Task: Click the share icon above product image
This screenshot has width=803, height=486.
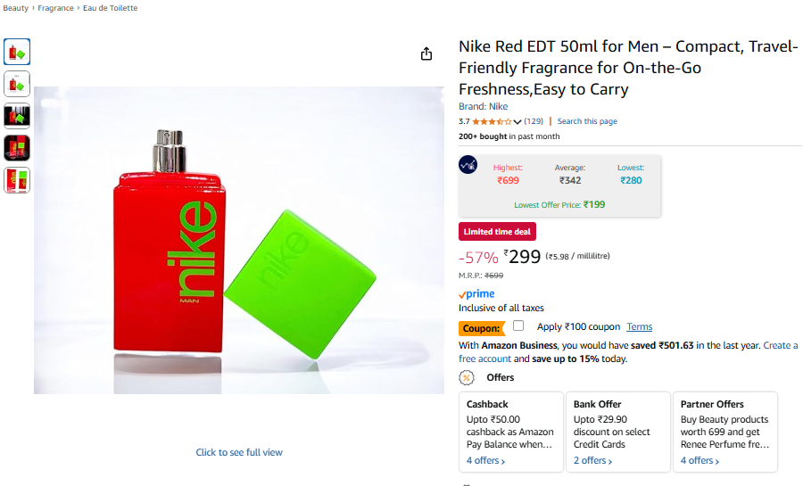Action: tap(426, 54)
